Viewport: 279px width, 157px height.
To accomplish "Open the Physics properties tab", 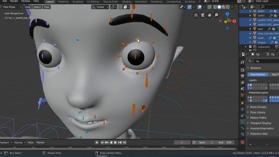I will click(x=242, y=109).
